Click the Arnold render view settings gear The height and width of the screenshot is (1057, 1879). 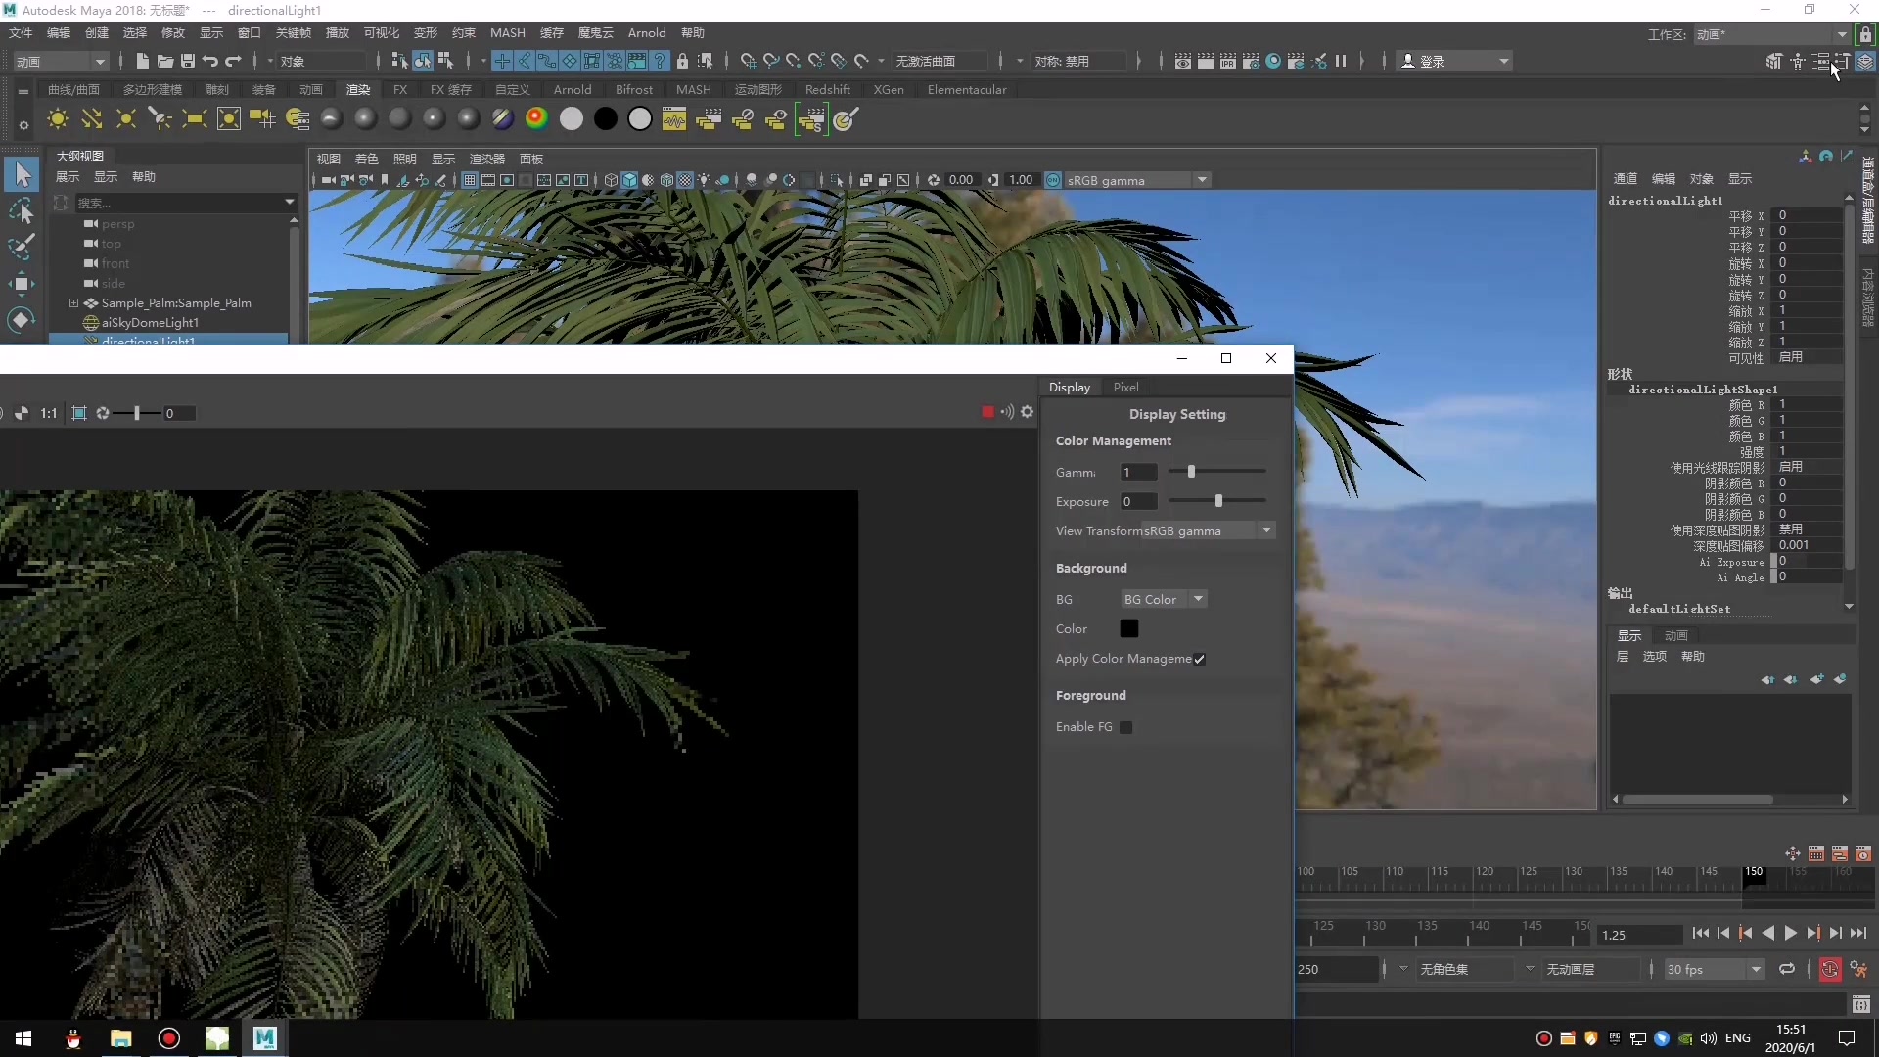[1027, 412]
